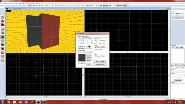The width and height of the screenshot is (185, 104).
Task: Click the Texture shift Y spinner
Action: [92, 43]
